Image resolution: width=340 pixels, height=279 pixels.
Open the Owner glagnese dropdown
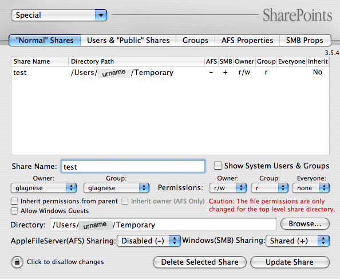point(44,188)
